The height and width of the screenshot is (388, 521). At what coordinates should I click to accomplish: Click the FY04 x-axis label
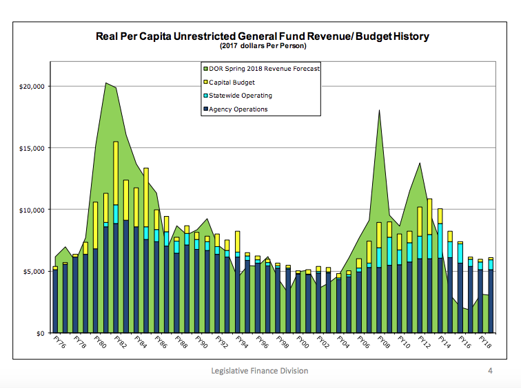click(x=343, y=342)
